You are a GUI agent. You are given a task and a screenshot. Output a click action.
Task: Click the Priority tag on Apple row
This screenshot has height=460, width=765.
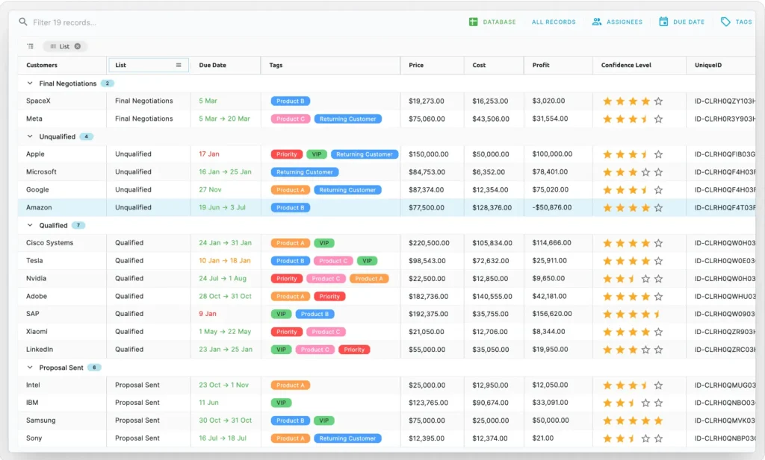click(x=286, y=154)
